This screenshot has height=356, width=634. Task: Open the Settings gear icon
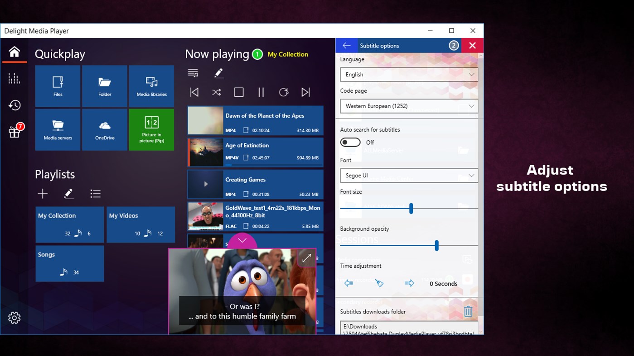point(14,318)
